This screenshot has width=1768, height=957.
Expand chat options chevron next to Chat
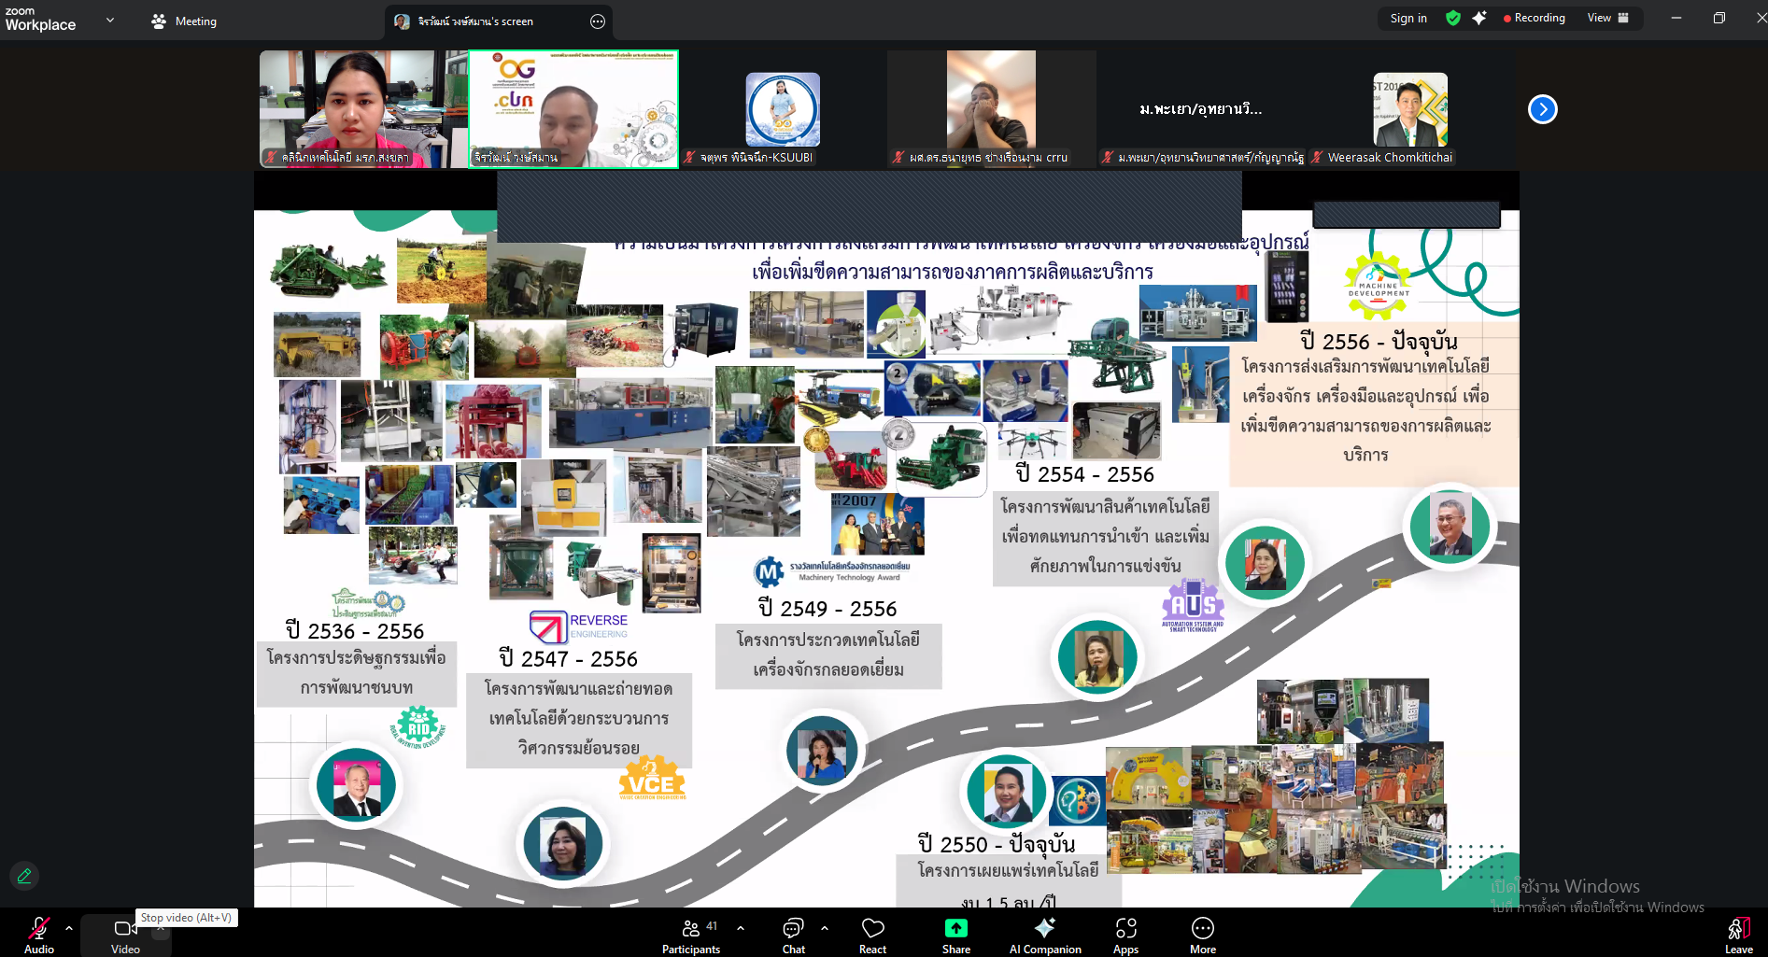(x=825, y=928)
